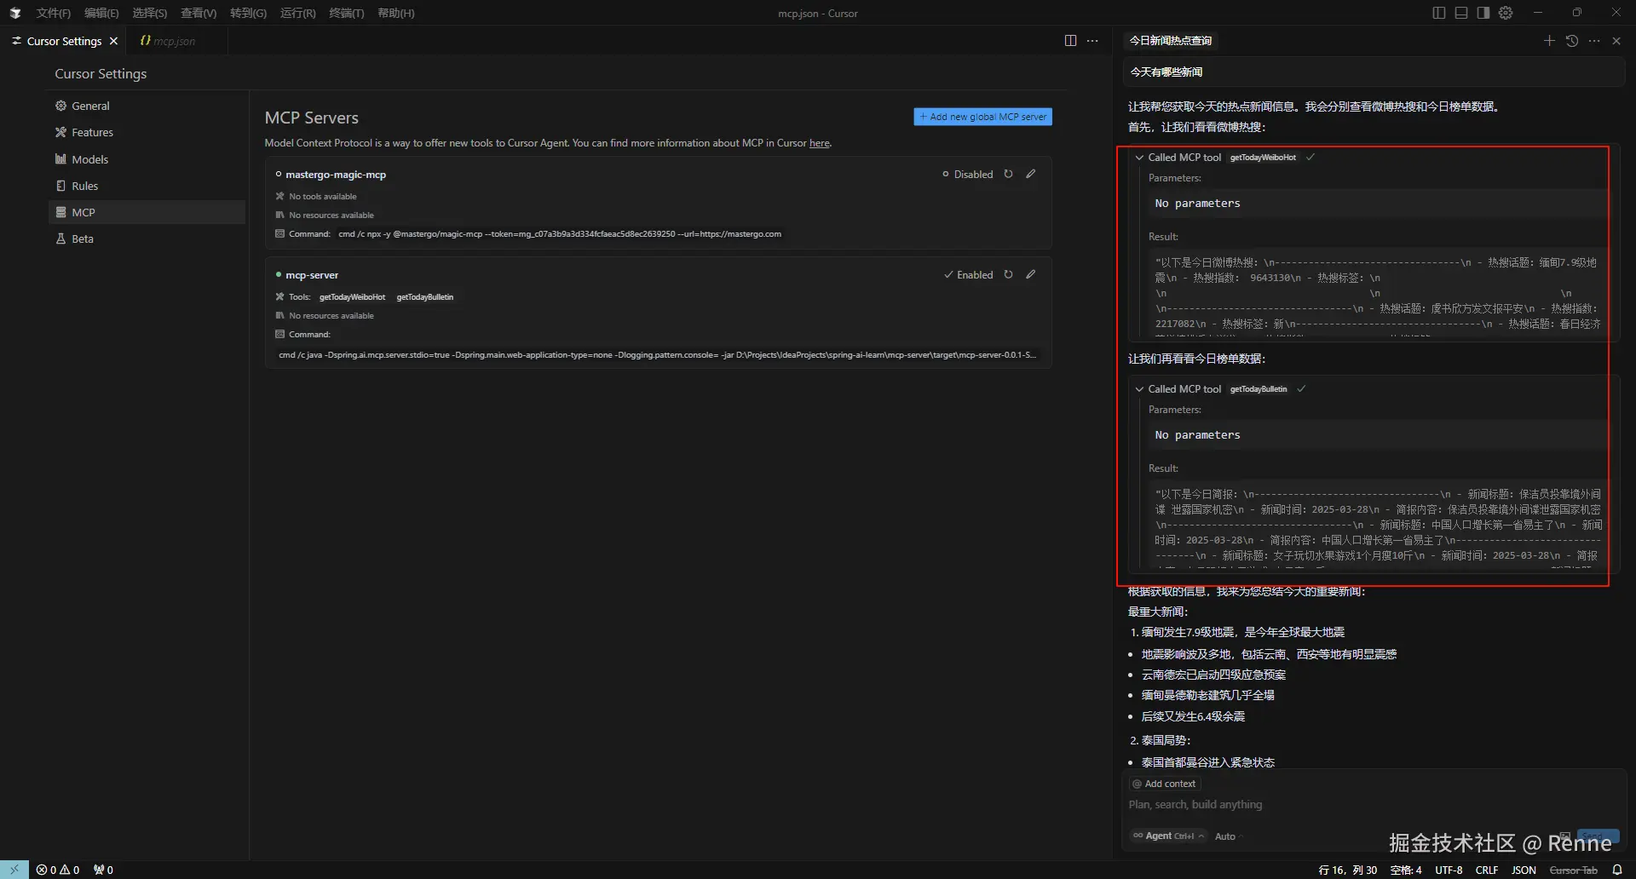
Task: Open the 查看(V) menu
Action: 199,13
